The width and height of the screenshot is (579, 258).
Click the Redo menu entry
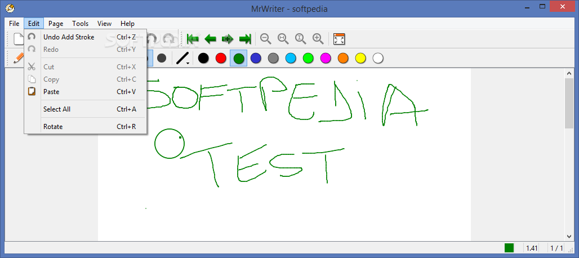pos(85,50)
